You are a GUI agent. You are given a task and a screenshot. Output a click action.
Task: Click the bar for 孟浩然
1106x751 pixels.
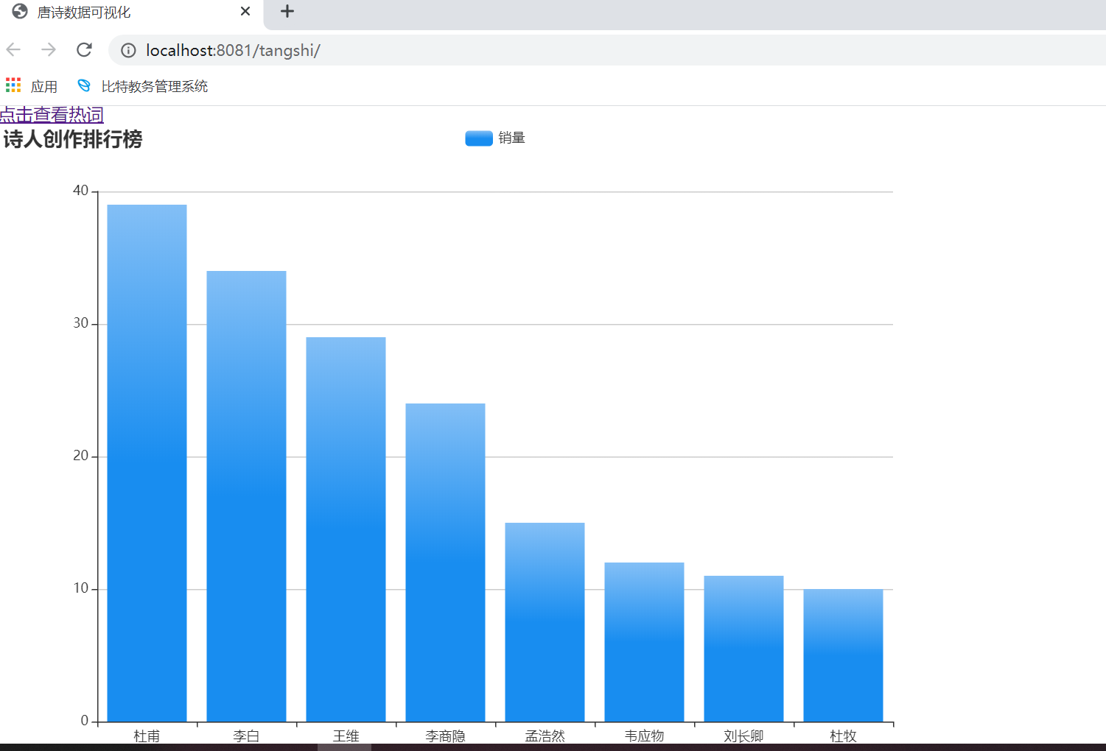[545, 622]
